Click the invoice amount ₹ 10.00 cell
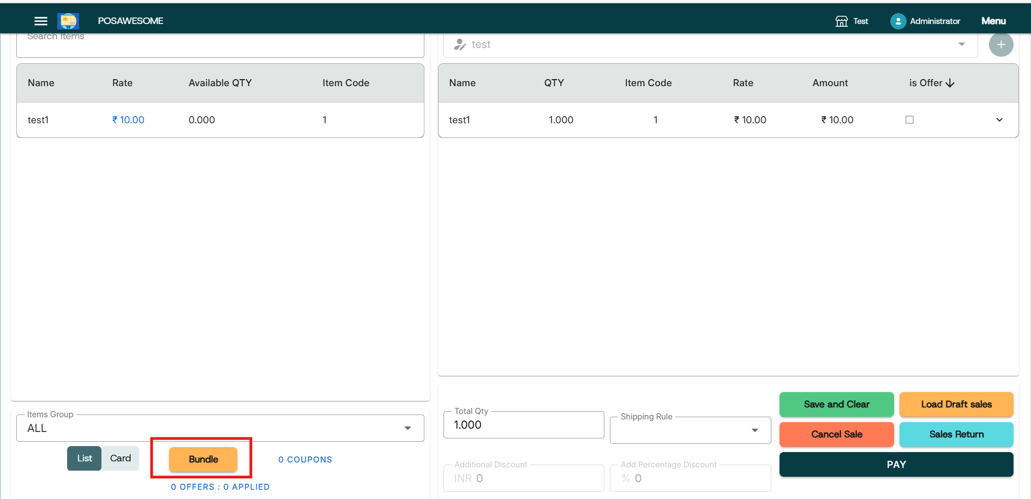The width and height of the screenshot is (1031, 499). [837, 120]
